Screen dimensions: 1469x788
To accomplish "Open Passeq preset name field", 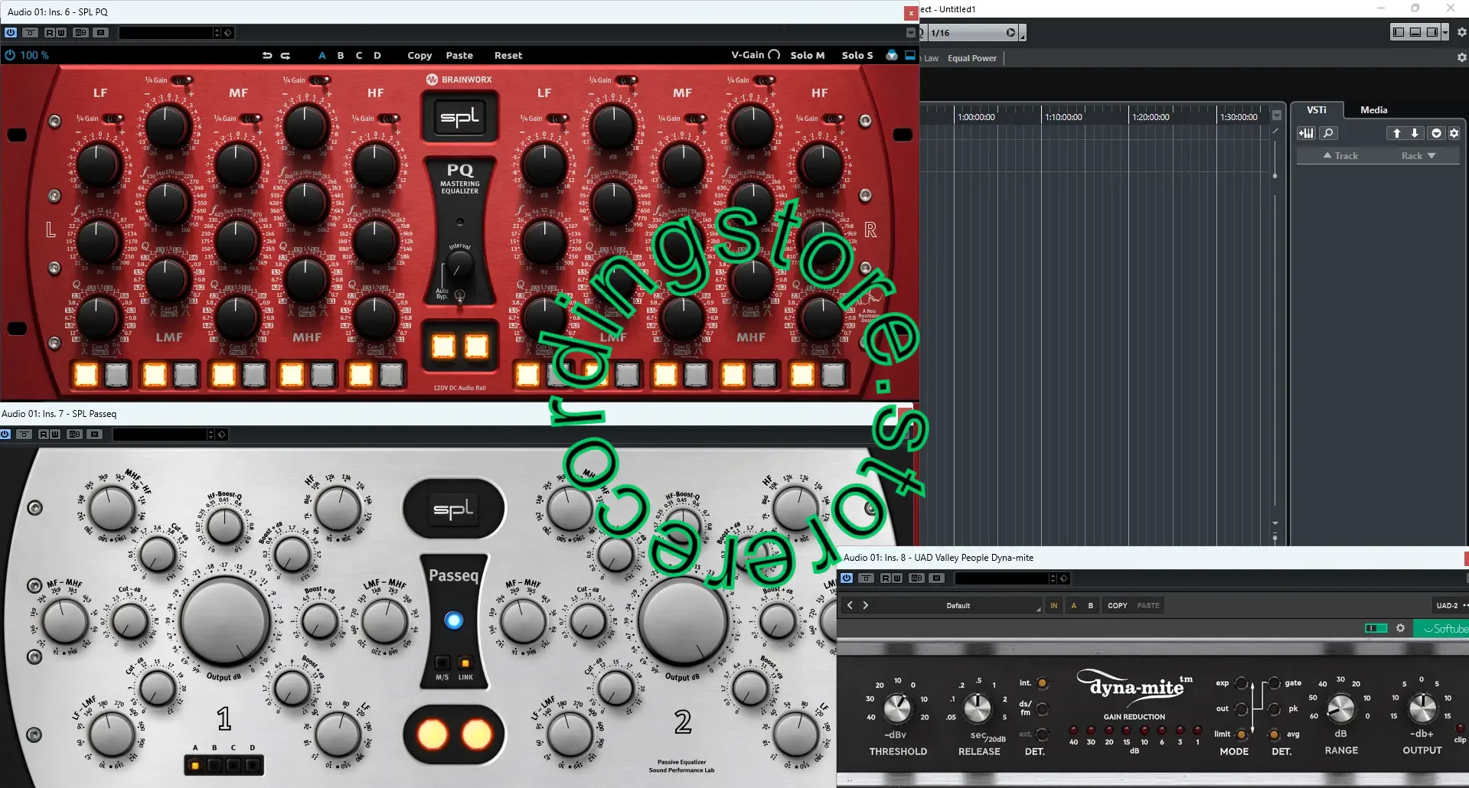I will [x=159, y=435].
